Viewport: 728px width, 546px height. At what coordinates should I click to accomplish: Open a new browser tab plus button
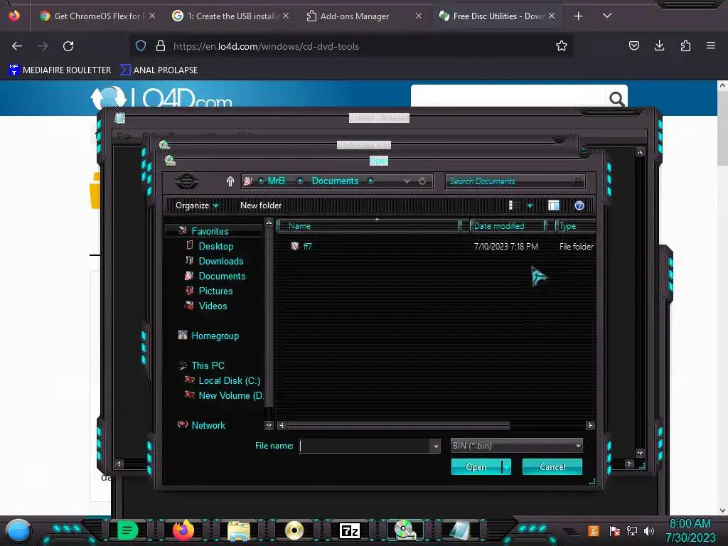point(578,16)
